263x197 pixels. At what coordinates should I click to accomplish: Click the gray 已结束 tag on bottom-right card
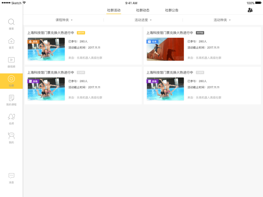200,72
